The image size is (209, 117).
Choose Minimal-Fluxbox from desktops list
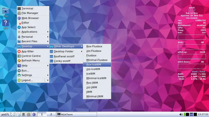coord(97,60)
